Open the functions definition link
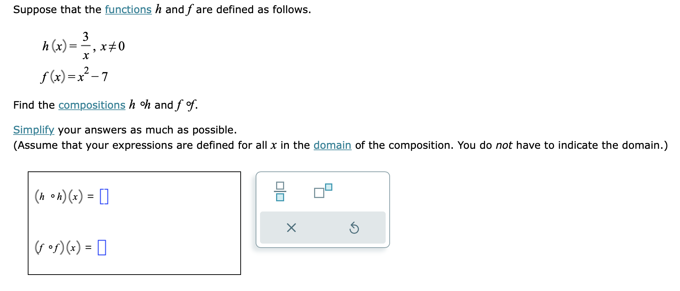 128,9
